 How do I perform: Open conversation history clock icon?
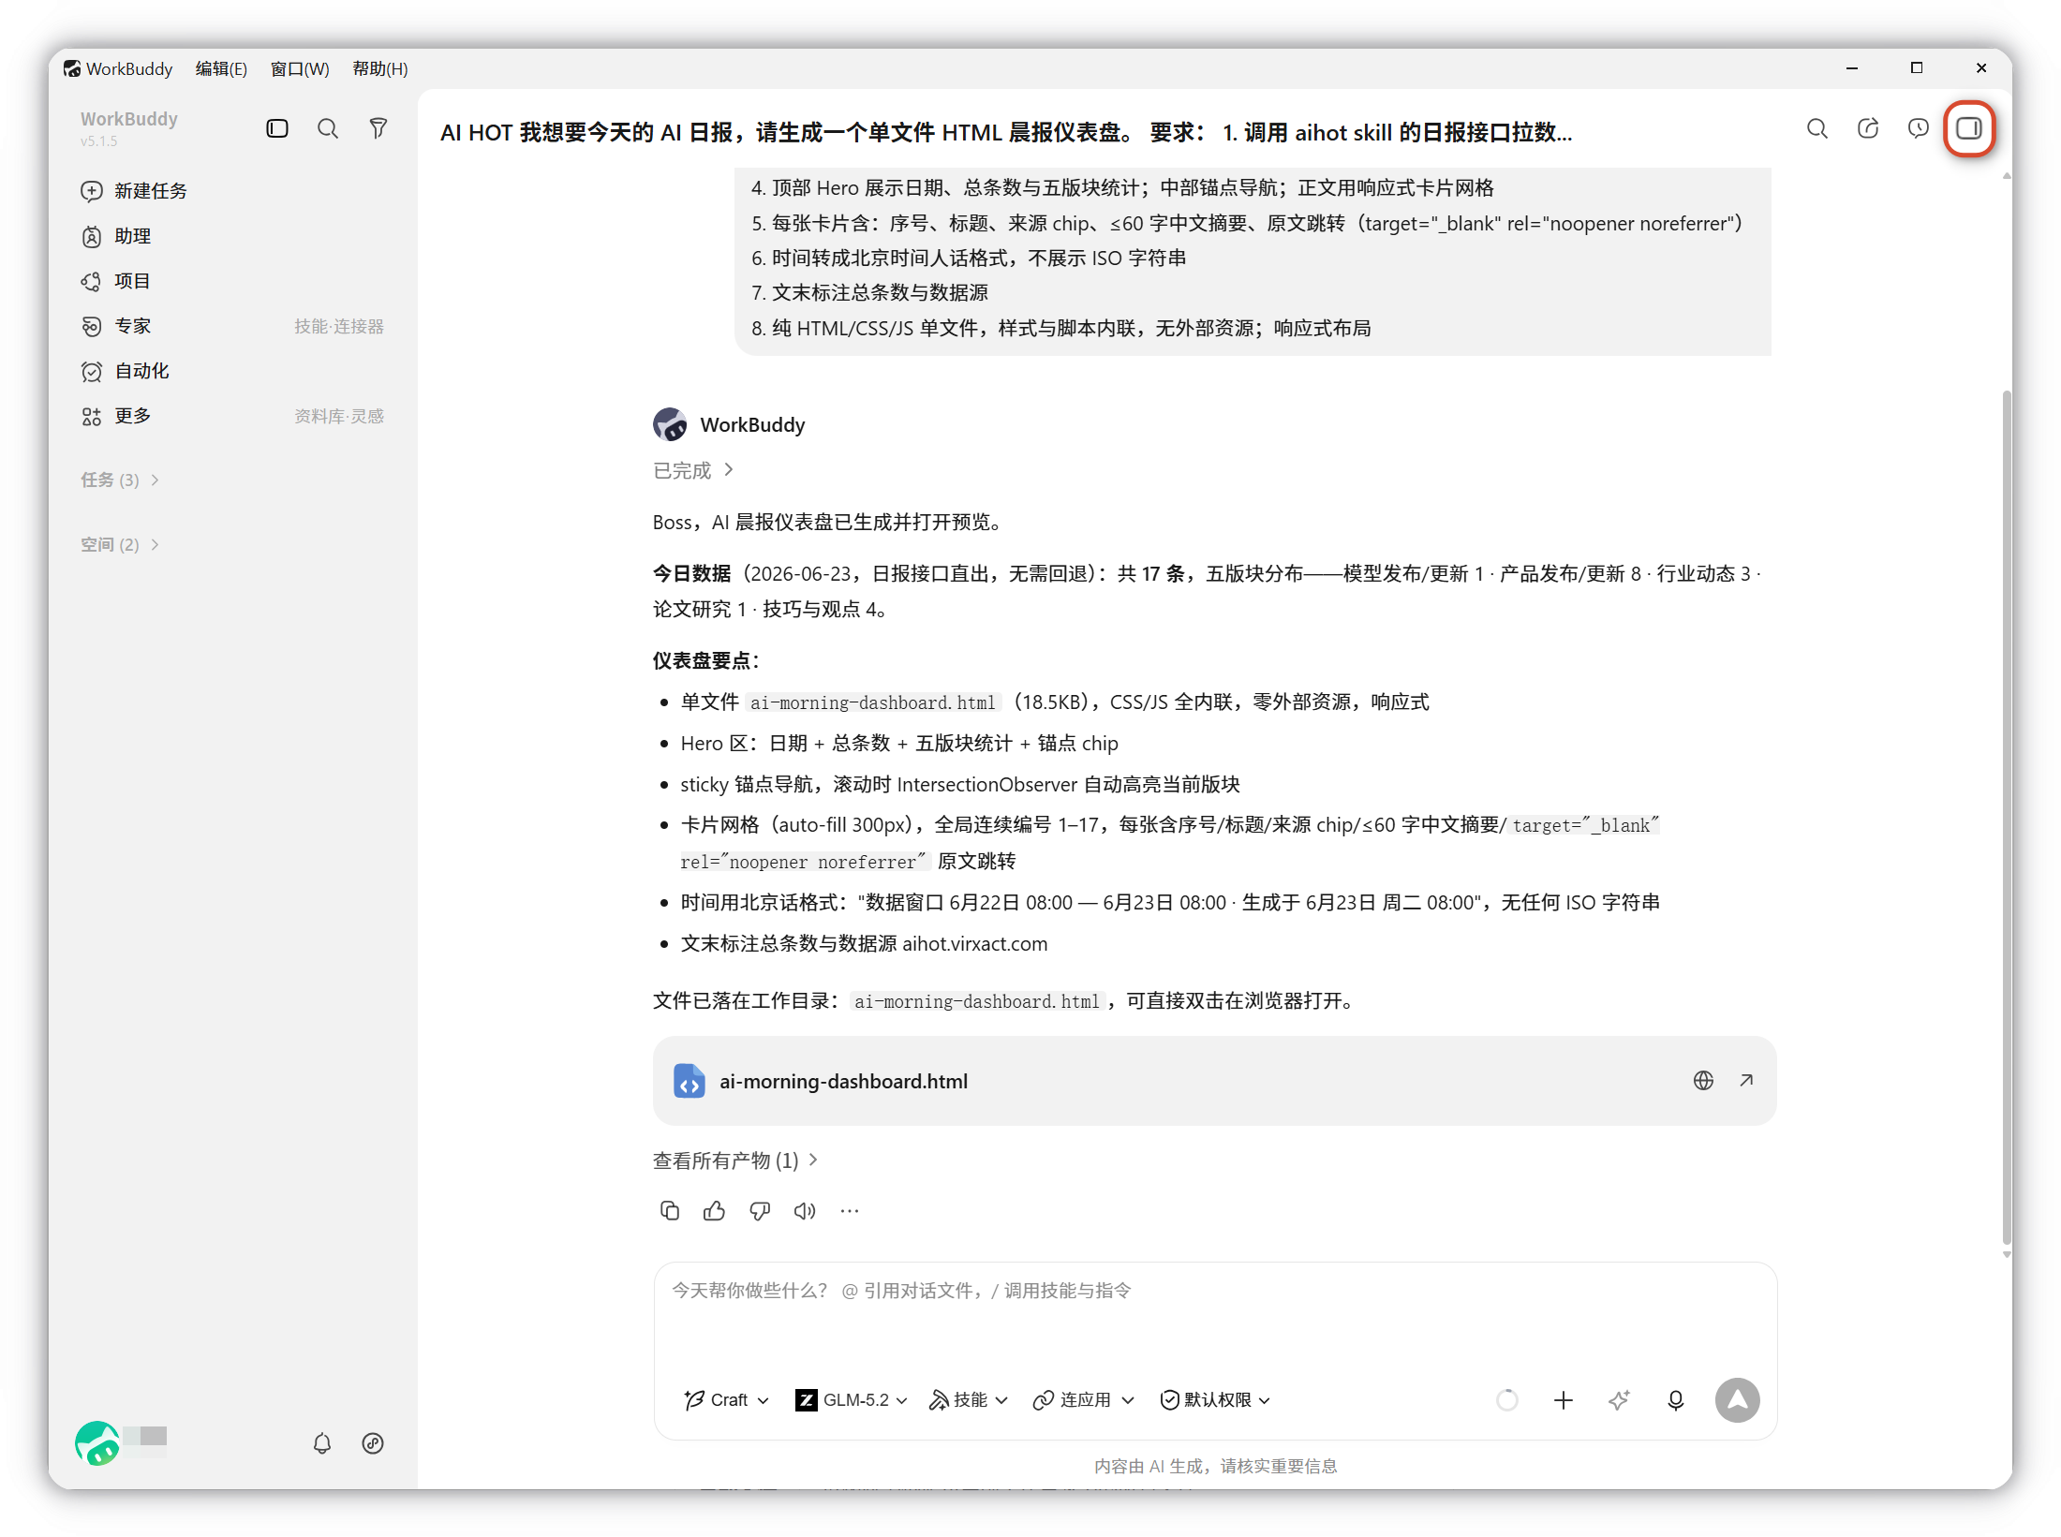tap(1919, 128)
